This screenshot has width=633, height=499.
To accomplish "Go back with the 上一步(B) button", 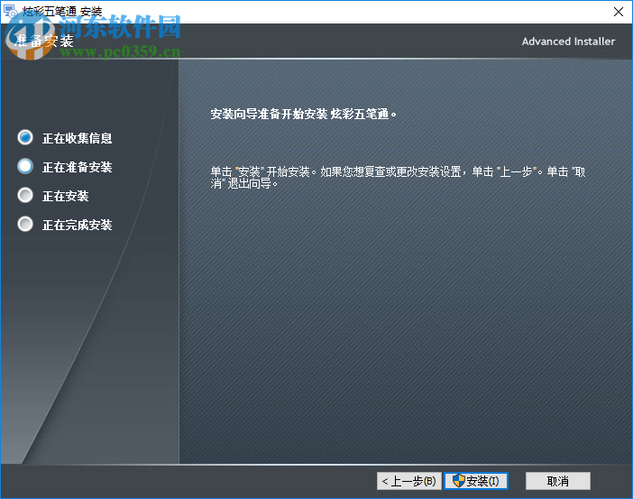I will pos(409,481).
